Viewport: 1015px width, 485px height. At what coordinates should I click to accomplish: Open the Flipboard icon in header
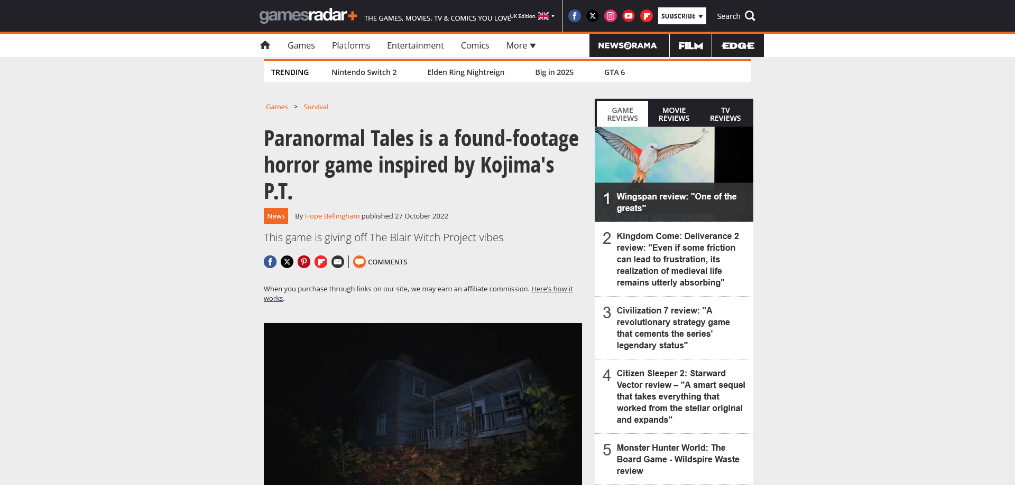point(647,16)
